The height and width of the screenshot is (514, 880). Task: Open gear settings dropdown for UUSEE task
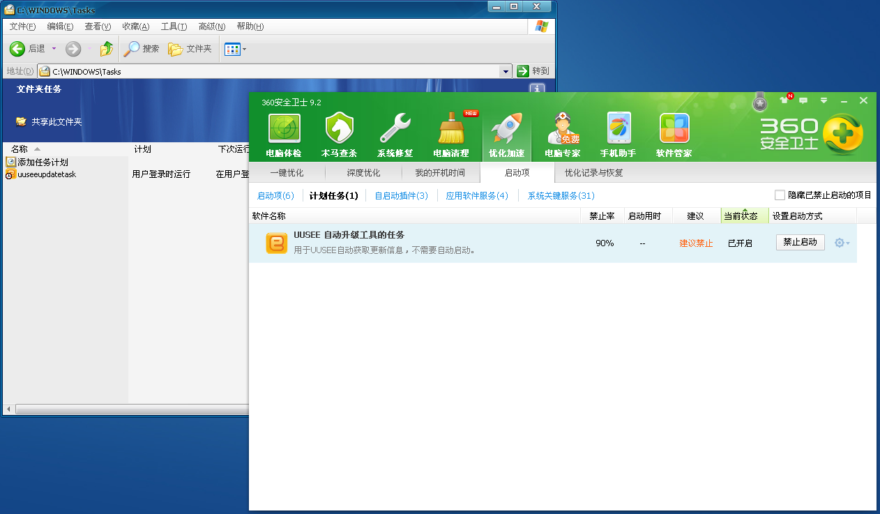tap(842, 243)
